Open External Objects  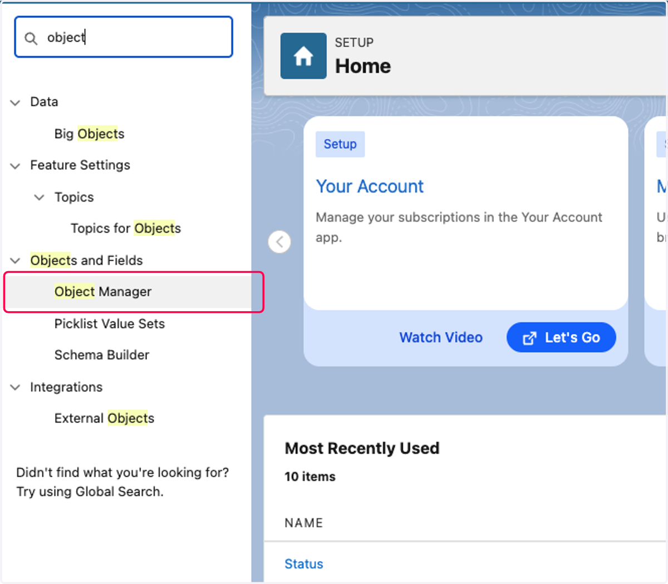(104, 418)
